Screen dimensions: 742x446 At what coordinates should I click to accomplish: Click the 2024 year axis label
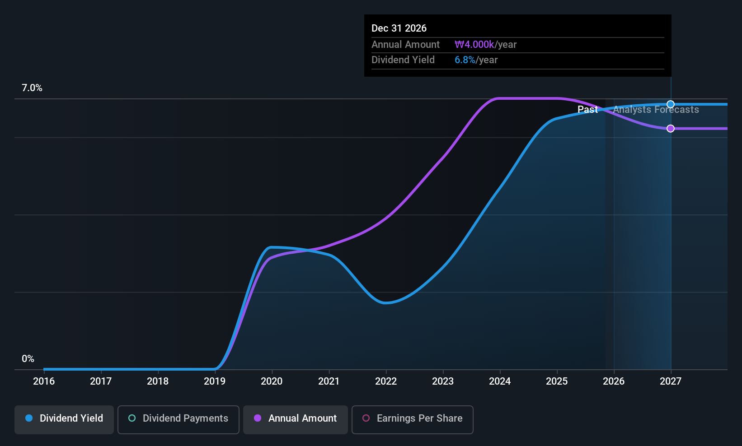[x=500, y=381]
